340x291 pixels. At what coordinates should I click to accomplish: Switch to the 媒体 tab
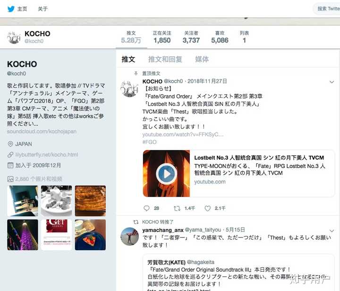[x=202, y=59]
